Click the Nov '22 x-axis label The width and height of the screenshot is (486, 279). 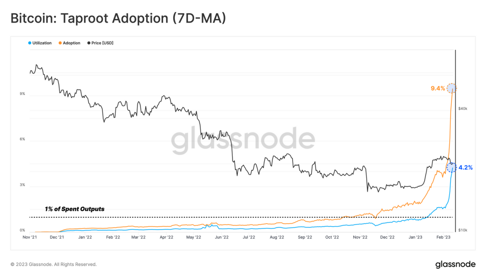point(360,237)
